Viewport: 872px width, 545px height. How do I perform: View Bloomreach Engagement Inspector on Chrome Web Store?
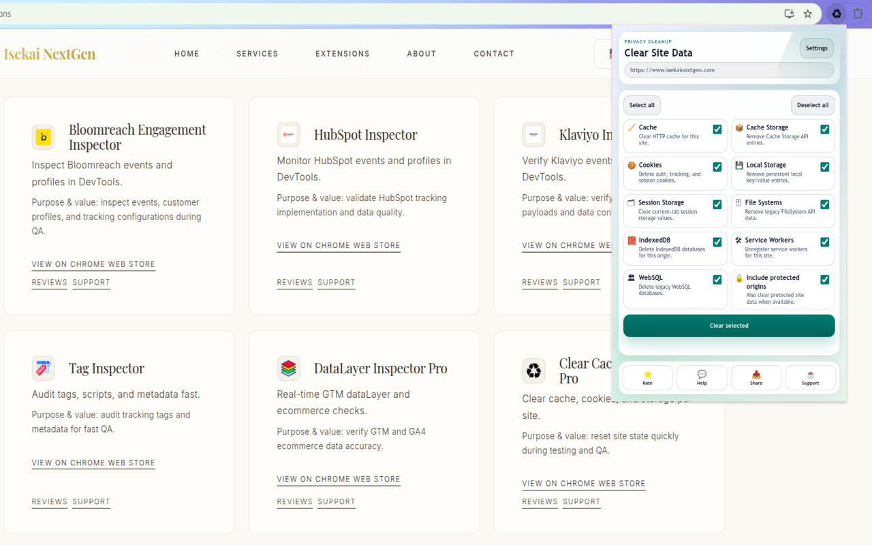93,264
